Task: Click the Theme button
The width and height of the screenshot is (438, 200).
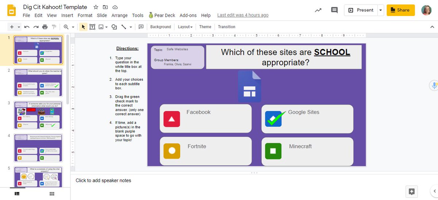Action: click(205, 27)
